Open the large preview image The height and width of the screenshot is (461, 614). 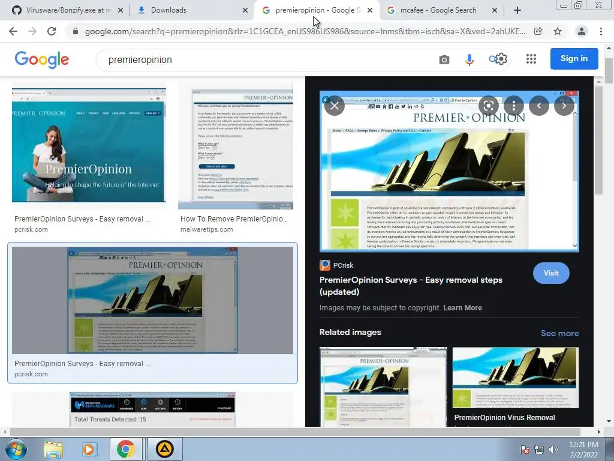(449, 171)
